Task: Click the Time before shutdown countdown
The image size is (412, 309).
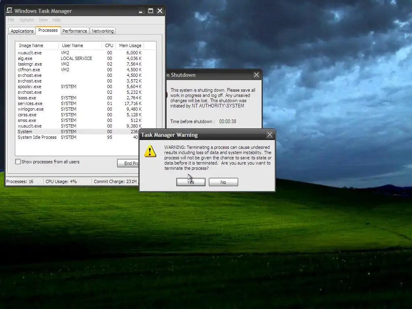Action: [228, 122]
